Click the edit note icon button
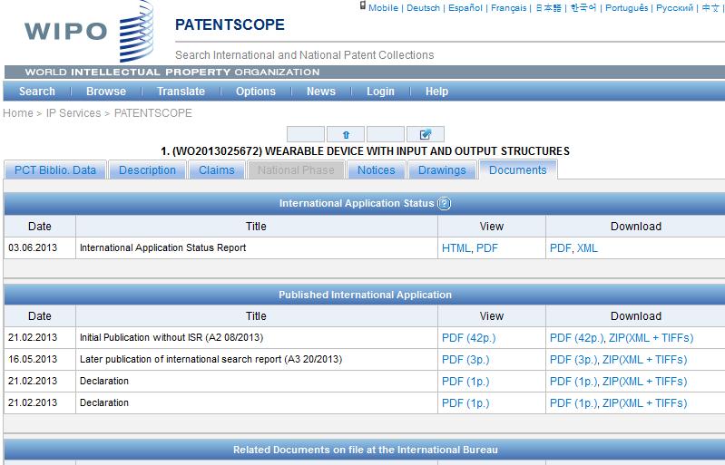The height and width of the screenshot is (465, 725). click(x=426, y=134)
